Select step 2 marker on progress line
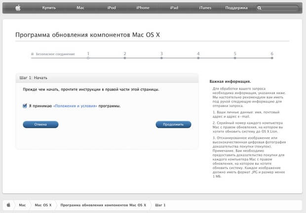This screenshot has width=306, height=213. 125,58
